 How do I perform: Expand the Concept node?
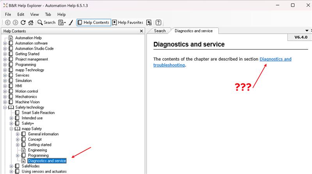click(18, 140)
